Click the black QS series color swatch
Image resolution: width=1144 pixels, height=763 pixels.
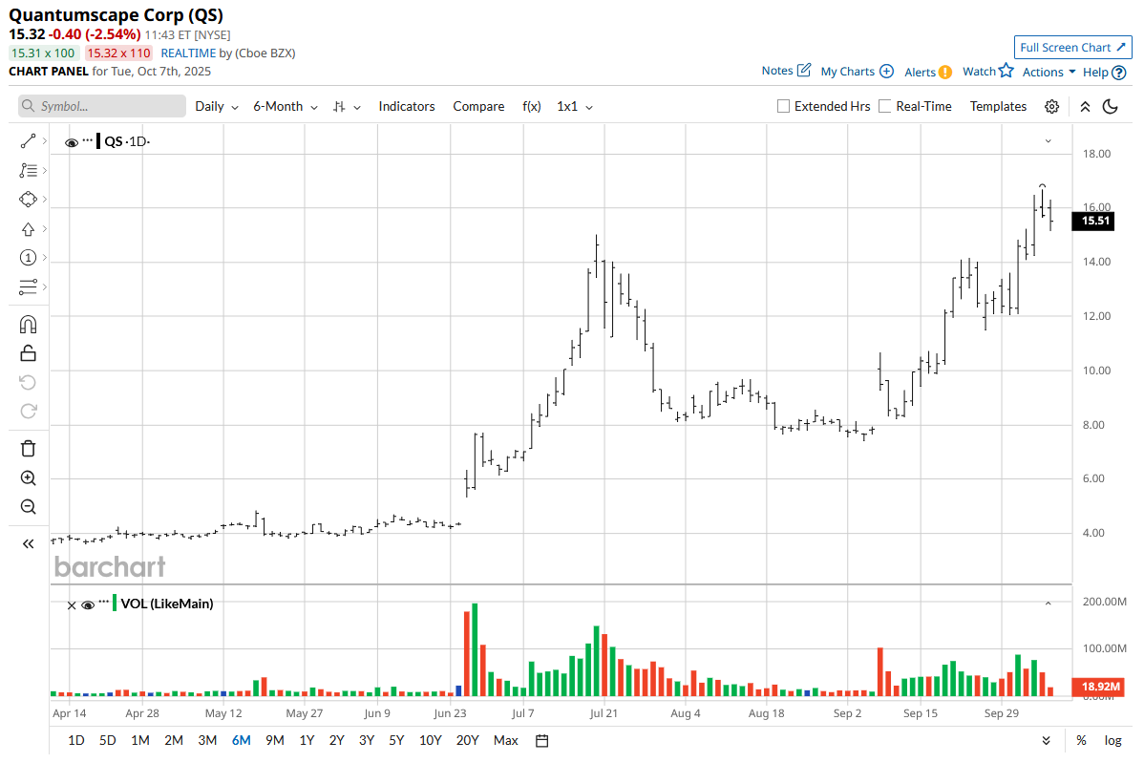[x=98, y=140]
